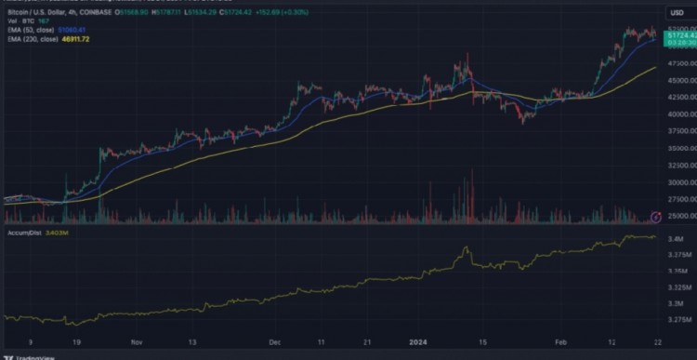Viewport: 697px width, 360px height.
Task: Select the Accum/Dist indicator legend
Action: pyautogui.click(x=25, y=233)
